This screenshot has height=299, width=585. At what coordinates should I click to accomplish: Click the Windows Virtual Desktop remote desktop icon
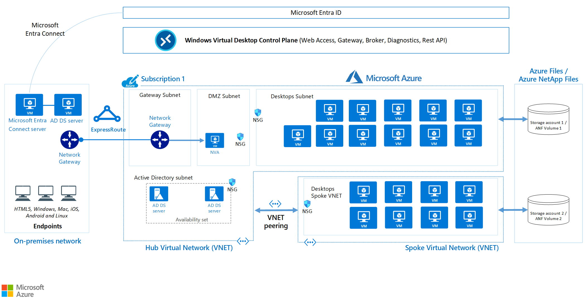166,40
